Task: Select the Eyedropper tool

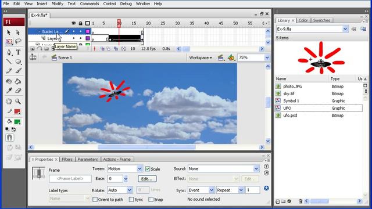Action: [x=9, y=91]
